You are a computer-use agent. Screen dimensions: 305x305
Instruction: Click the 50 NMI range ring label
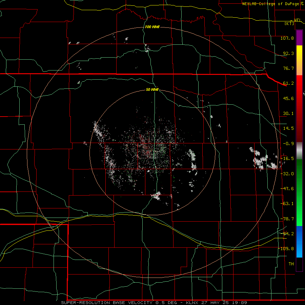[x=152, y=89]
